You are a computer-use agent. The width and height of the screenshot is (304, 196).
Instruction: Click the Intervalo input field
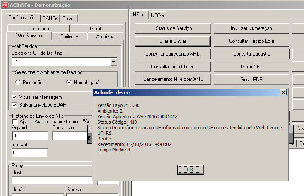click(x=30, y=153)
